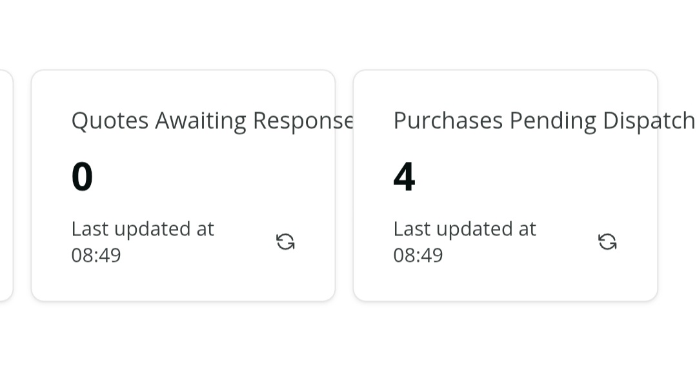697x371 pixels.
Task: Click the partially visible card at the left edge
Action: (5, 185)
